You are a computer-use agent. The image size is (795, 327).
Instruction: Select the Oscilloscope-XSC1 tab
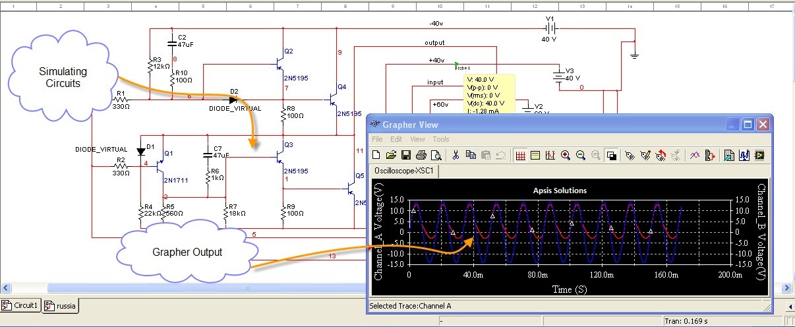click(x=403, y=170)
